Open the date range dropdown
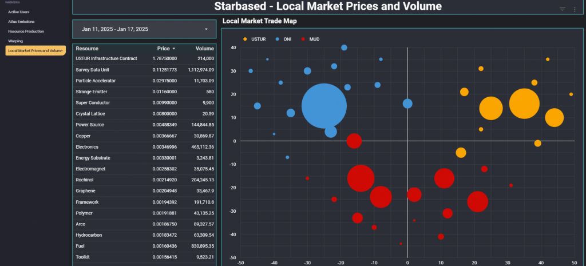The image size is (586, 266). click(144, 29)
